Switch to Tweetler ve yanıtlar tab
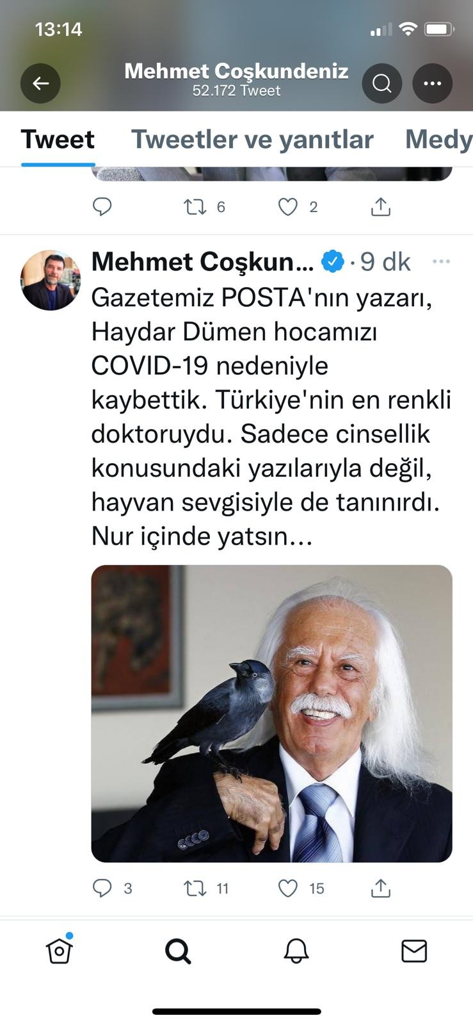The height and width of the screenshot is (1025, 473). pos(252,140)
